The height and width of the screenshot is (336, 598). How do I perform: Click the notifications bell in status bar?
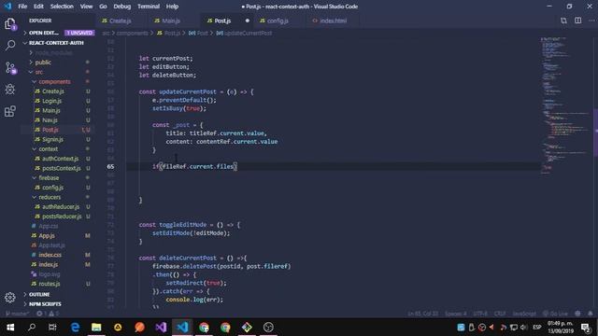pos(590,314)
